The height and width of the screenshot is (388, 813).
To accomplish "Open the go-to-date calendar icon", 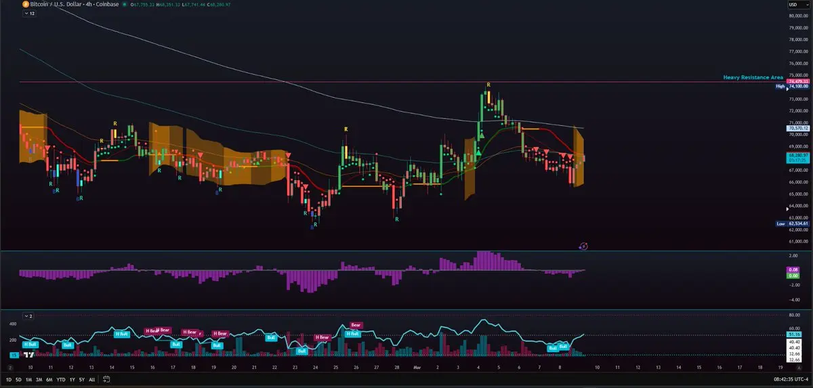I will (x=106, y=380).
